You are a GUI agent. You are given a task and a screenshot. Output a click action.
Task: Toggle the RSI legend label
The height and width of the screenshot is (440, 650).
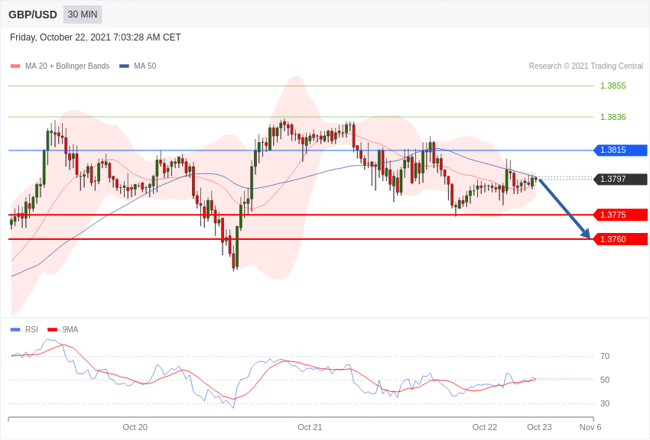(31, 329)
